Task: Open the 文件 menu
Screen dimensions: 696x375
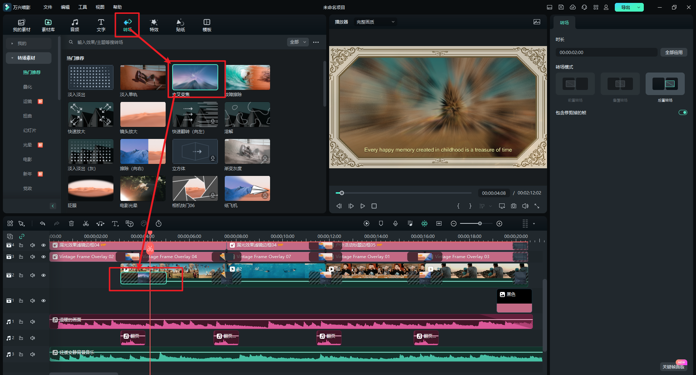Action: point(48,7)
